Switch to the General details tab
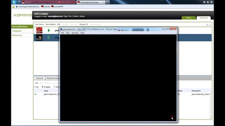 (x=39, y=78)
